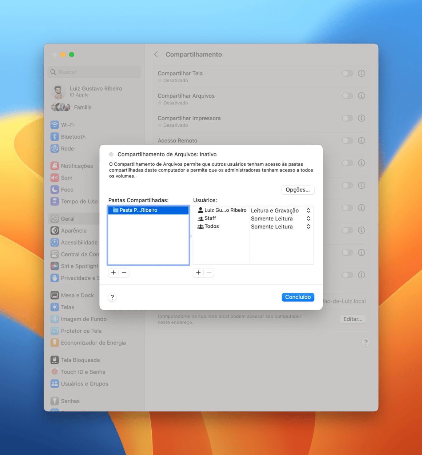Open Siri e Spotlight settings icon

coord(55,266)
